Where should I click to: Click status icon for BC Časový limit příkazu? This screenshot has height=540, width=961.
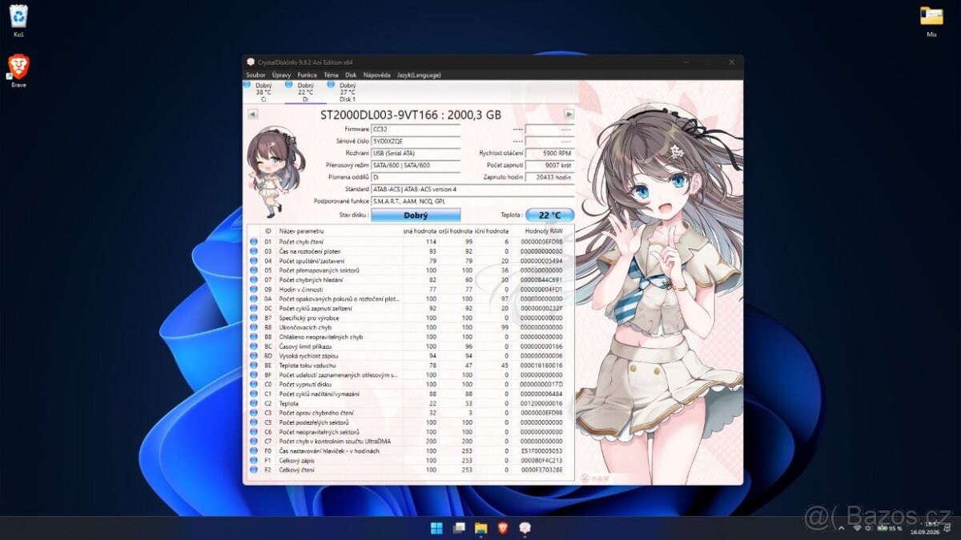click(x=254, y=346)
